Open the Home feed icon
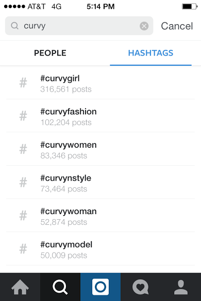 tap(20, 287)
